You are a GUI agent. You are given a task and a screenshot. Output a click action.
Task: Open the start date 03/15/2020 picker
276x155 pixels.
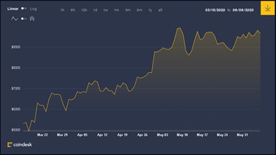click(x=215, y=10)
